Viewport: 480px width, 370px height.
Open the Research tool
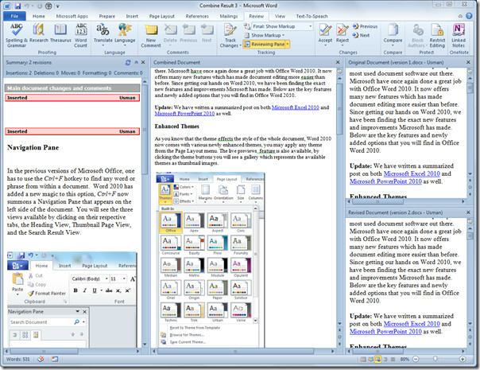tap(39, 33)
